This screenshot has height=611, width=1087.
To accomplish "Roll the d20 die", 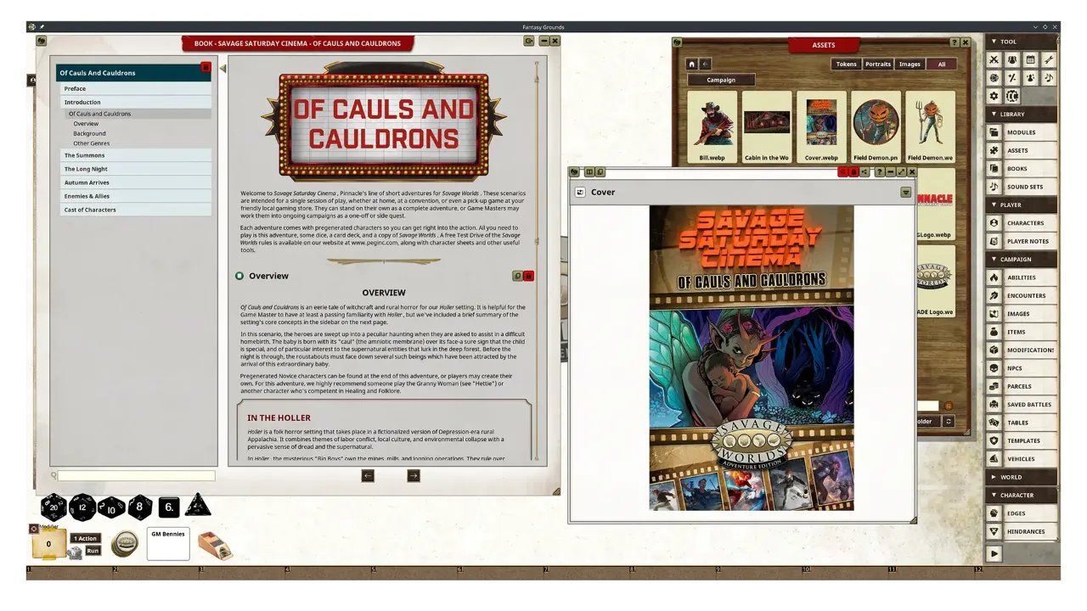I will click(54, 507).
